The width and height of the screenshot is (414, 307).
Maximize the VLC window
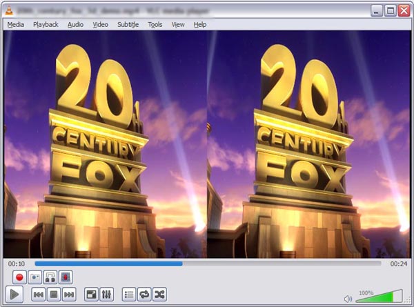(x=391, y=11)
